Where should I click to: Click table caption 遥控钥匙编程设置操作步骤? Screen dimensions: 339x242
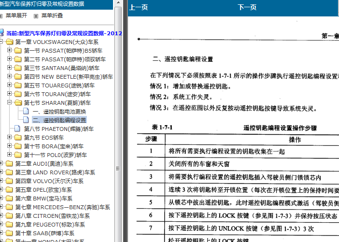pos(280,128)
